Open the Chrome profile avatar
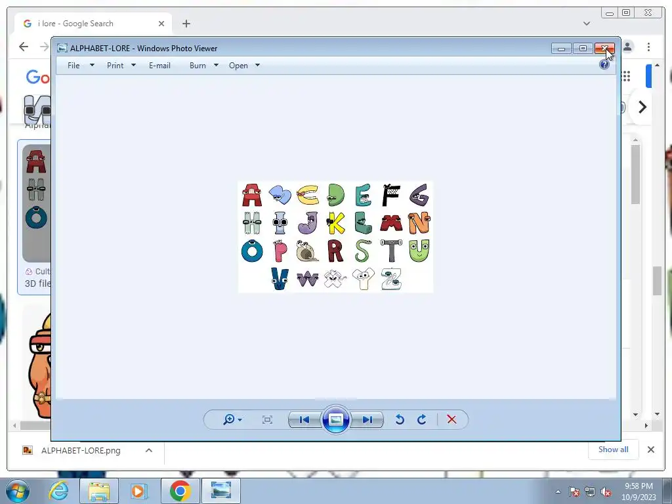Image resolution: width=672 pixels, height=504 pixels. click(x=627, y=47)
